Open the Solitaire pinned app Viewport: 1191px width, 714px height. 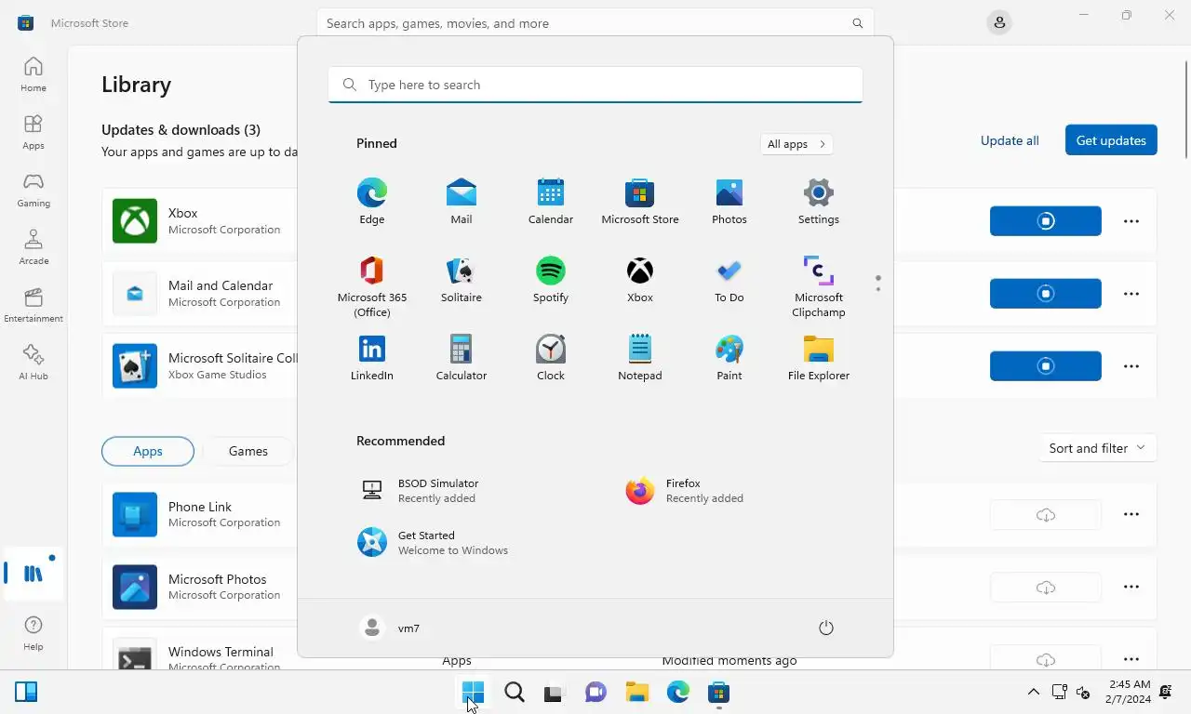point(462,280)
